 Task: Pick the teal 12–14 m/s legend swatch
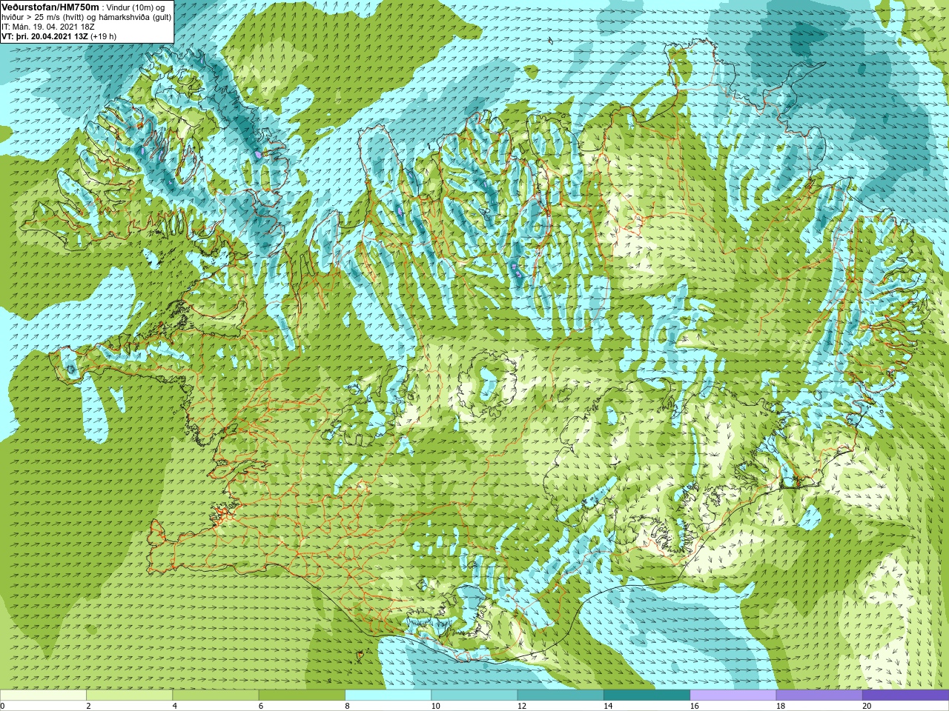tap(561, 695)
